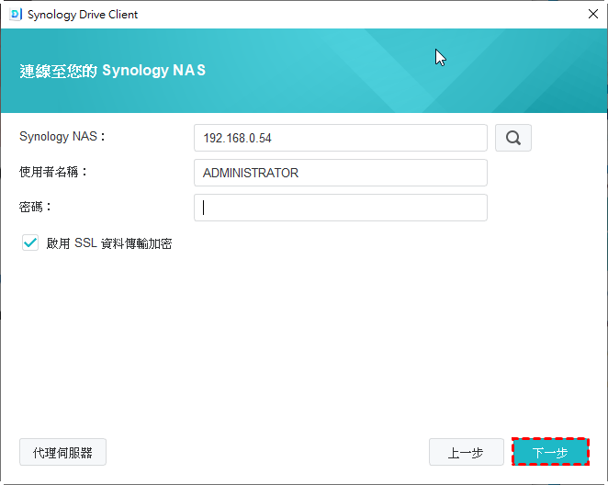
Task: Close the Synology Drive Client window
Action: [593, 15]
